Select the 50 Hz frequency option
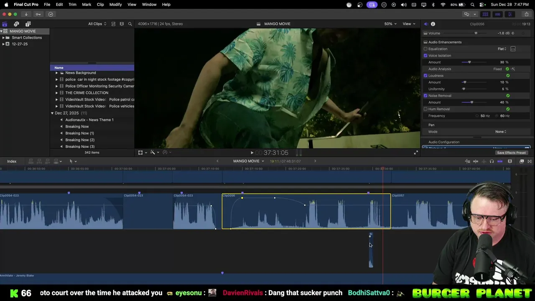535x301 pixels. coord(477,116)
